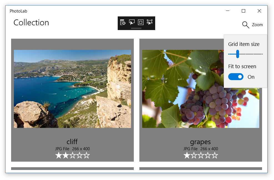Click the Zoom label button
274x180 pixels.
(x=257, y=25)
